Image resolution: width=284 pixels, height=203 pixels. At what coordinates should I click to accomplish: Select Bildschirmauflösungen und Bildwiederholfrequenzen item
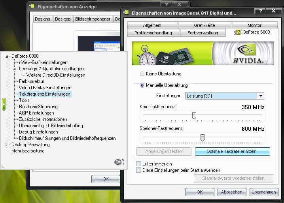click(67, 138)
